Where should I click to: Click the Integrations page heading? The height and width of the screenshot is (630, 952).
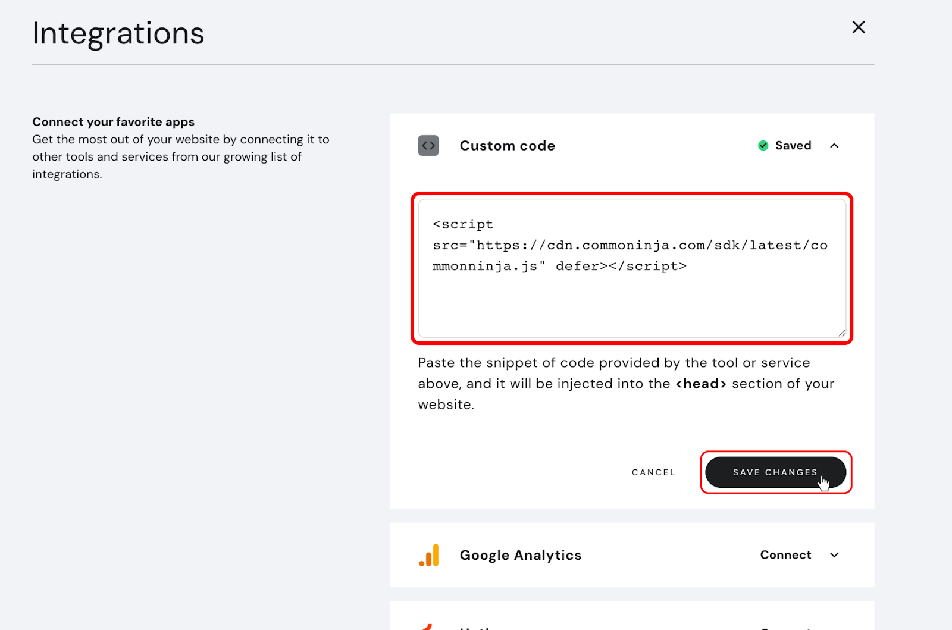pos(118,34)
